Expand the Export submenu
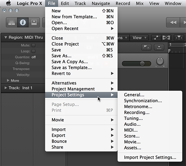Image resolution: width=186 pixels, height=166 pixels. point(81,135)
